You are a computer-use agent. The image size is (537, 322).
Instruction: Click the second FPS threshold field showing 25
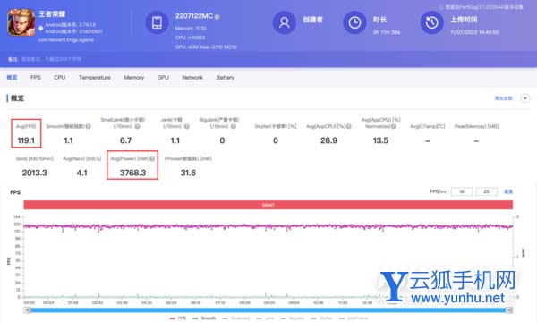coord(486,191)
